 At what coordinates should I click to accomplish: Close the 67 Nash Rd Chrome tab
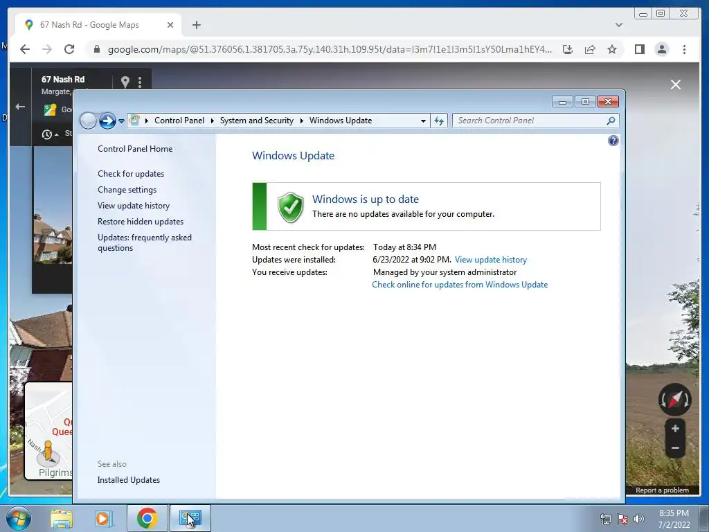pyautogui.click(x=170, y=25)
